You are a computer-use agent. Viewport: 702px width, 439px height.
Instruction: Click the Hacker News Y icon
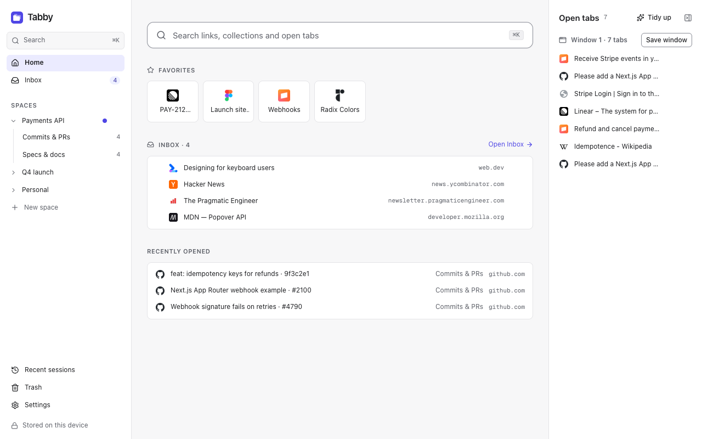click(173, 184)
